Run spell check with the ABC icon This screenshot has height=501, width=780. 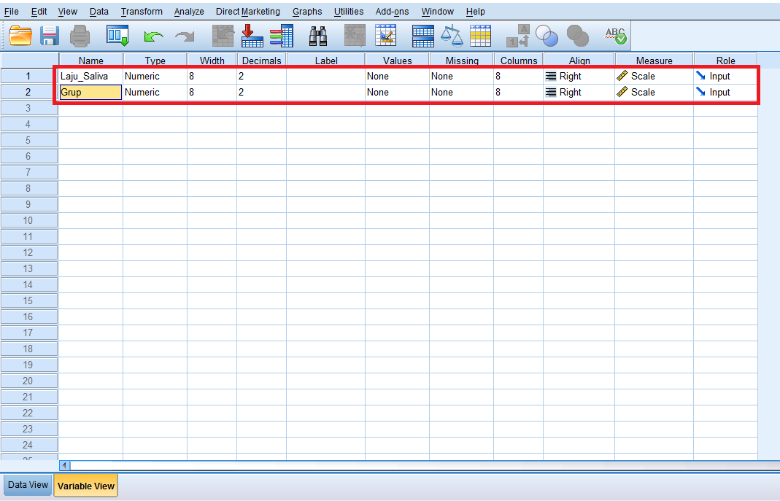[616, 35]
